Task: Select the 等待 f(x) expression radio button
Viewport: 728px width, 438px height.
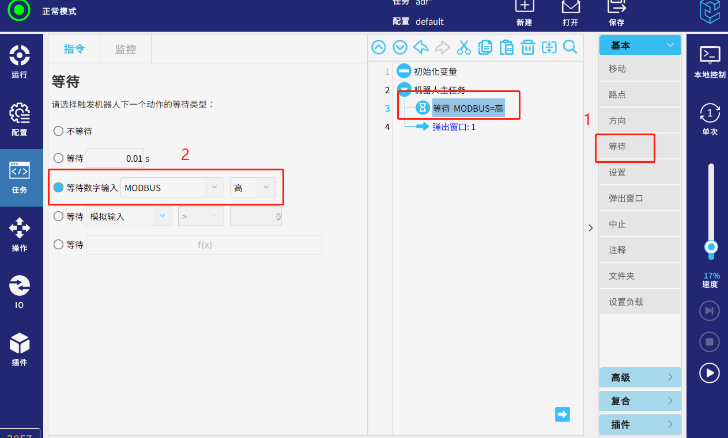Action: pos(58,245)
